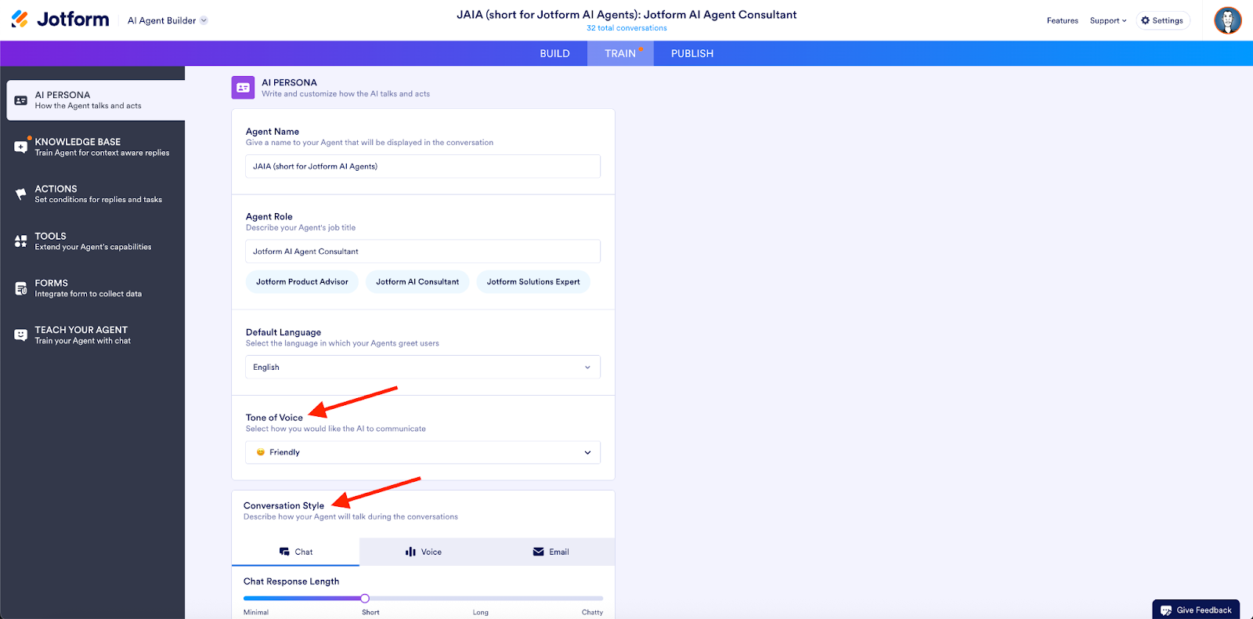Select the Email conversation style tab
The width and height of the screenshot is (1253, 619).
[x=551, y=552]
